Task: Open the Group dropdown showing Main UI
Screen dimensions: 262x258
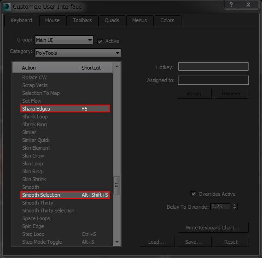Action: (64, 40)
